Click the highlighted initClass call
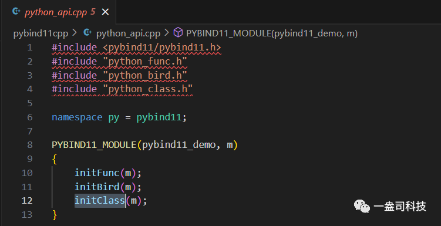The height and width of the screenshot is (226, 441). tap(100, 200)
